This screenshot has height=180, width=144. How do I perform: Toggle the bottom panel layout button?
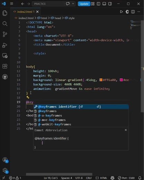pos(104,4)
